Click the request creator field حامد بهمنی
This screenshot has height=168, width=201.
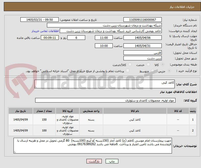(111, 31)
